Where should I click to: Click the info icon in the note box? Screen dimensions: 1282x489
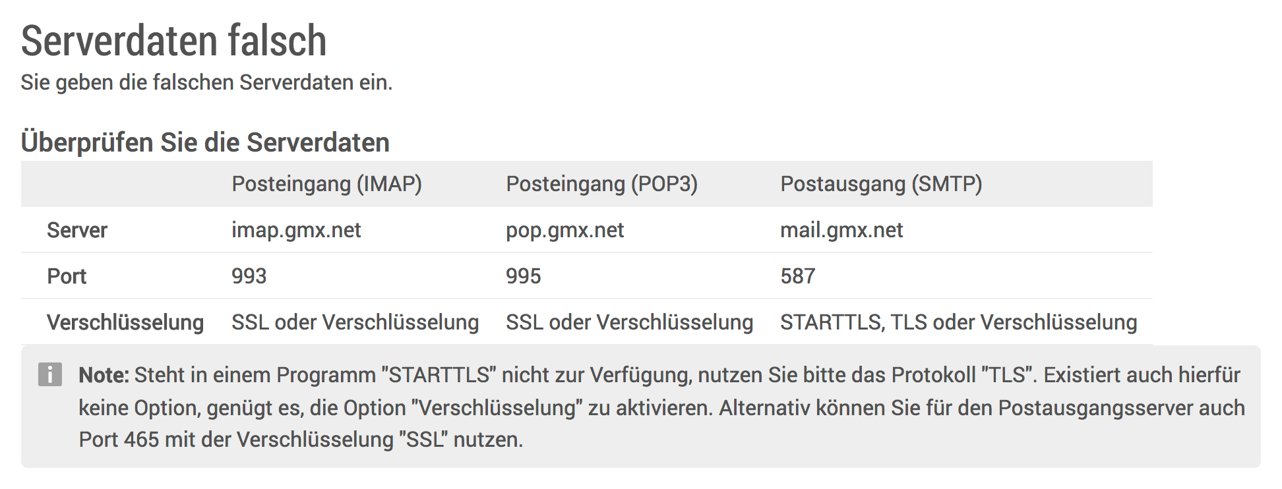tap(50, 374)
